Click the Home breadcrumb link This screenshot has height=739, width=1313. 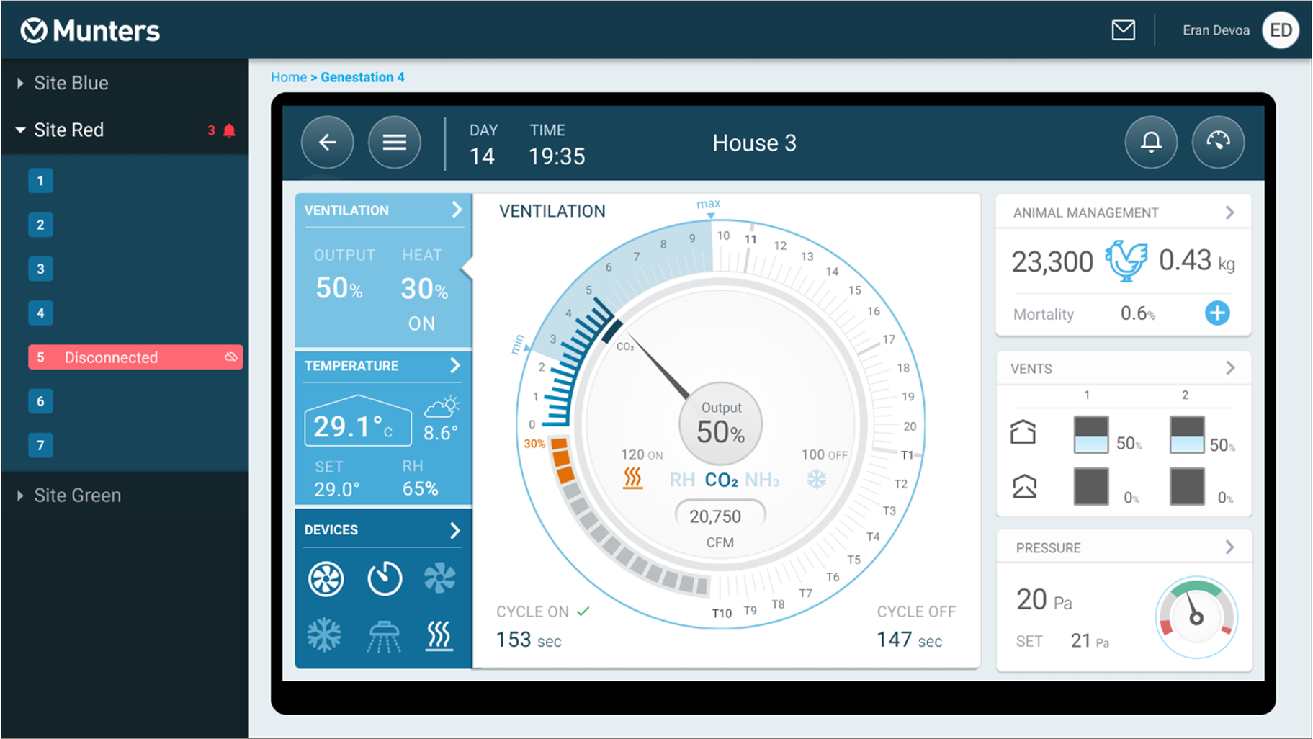289,77
